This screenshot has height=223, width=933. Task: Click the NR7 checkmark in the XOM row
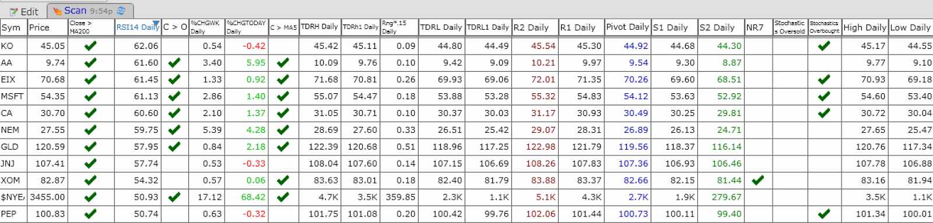pos(758,180)
